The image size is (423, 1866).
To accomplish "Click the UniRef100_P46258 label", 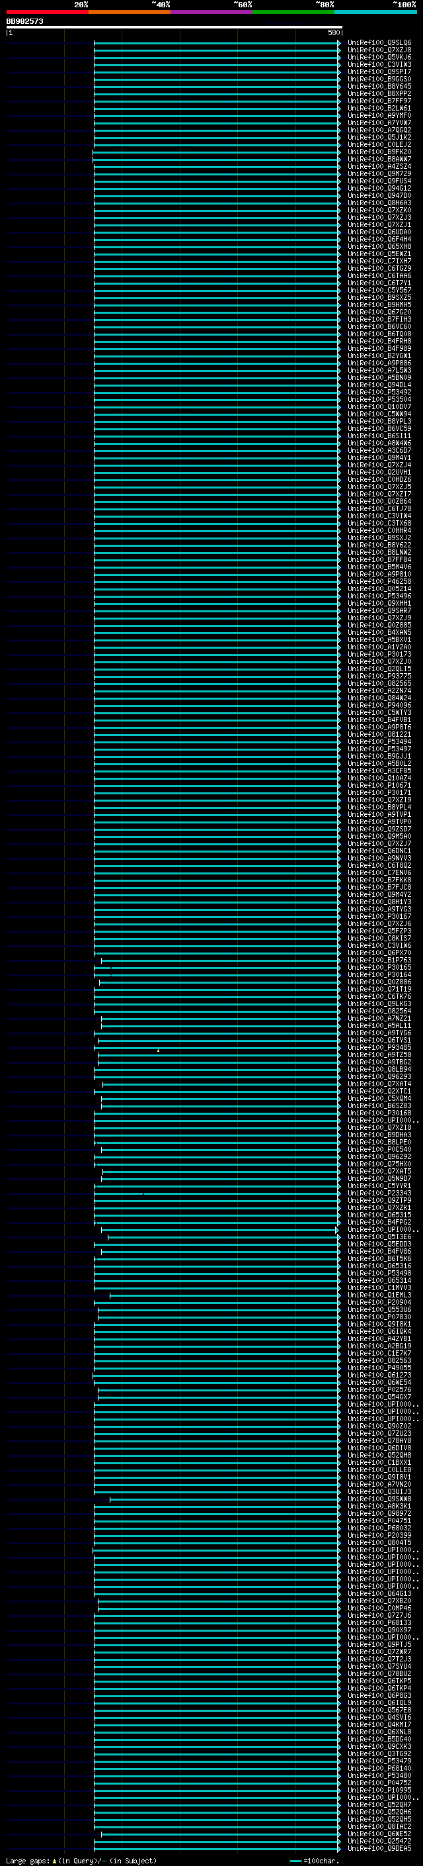I will [x=379, y=582].
